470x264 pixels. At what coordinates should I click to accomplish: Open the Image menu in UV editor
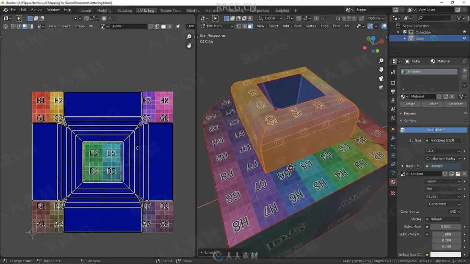pos(79,26)
